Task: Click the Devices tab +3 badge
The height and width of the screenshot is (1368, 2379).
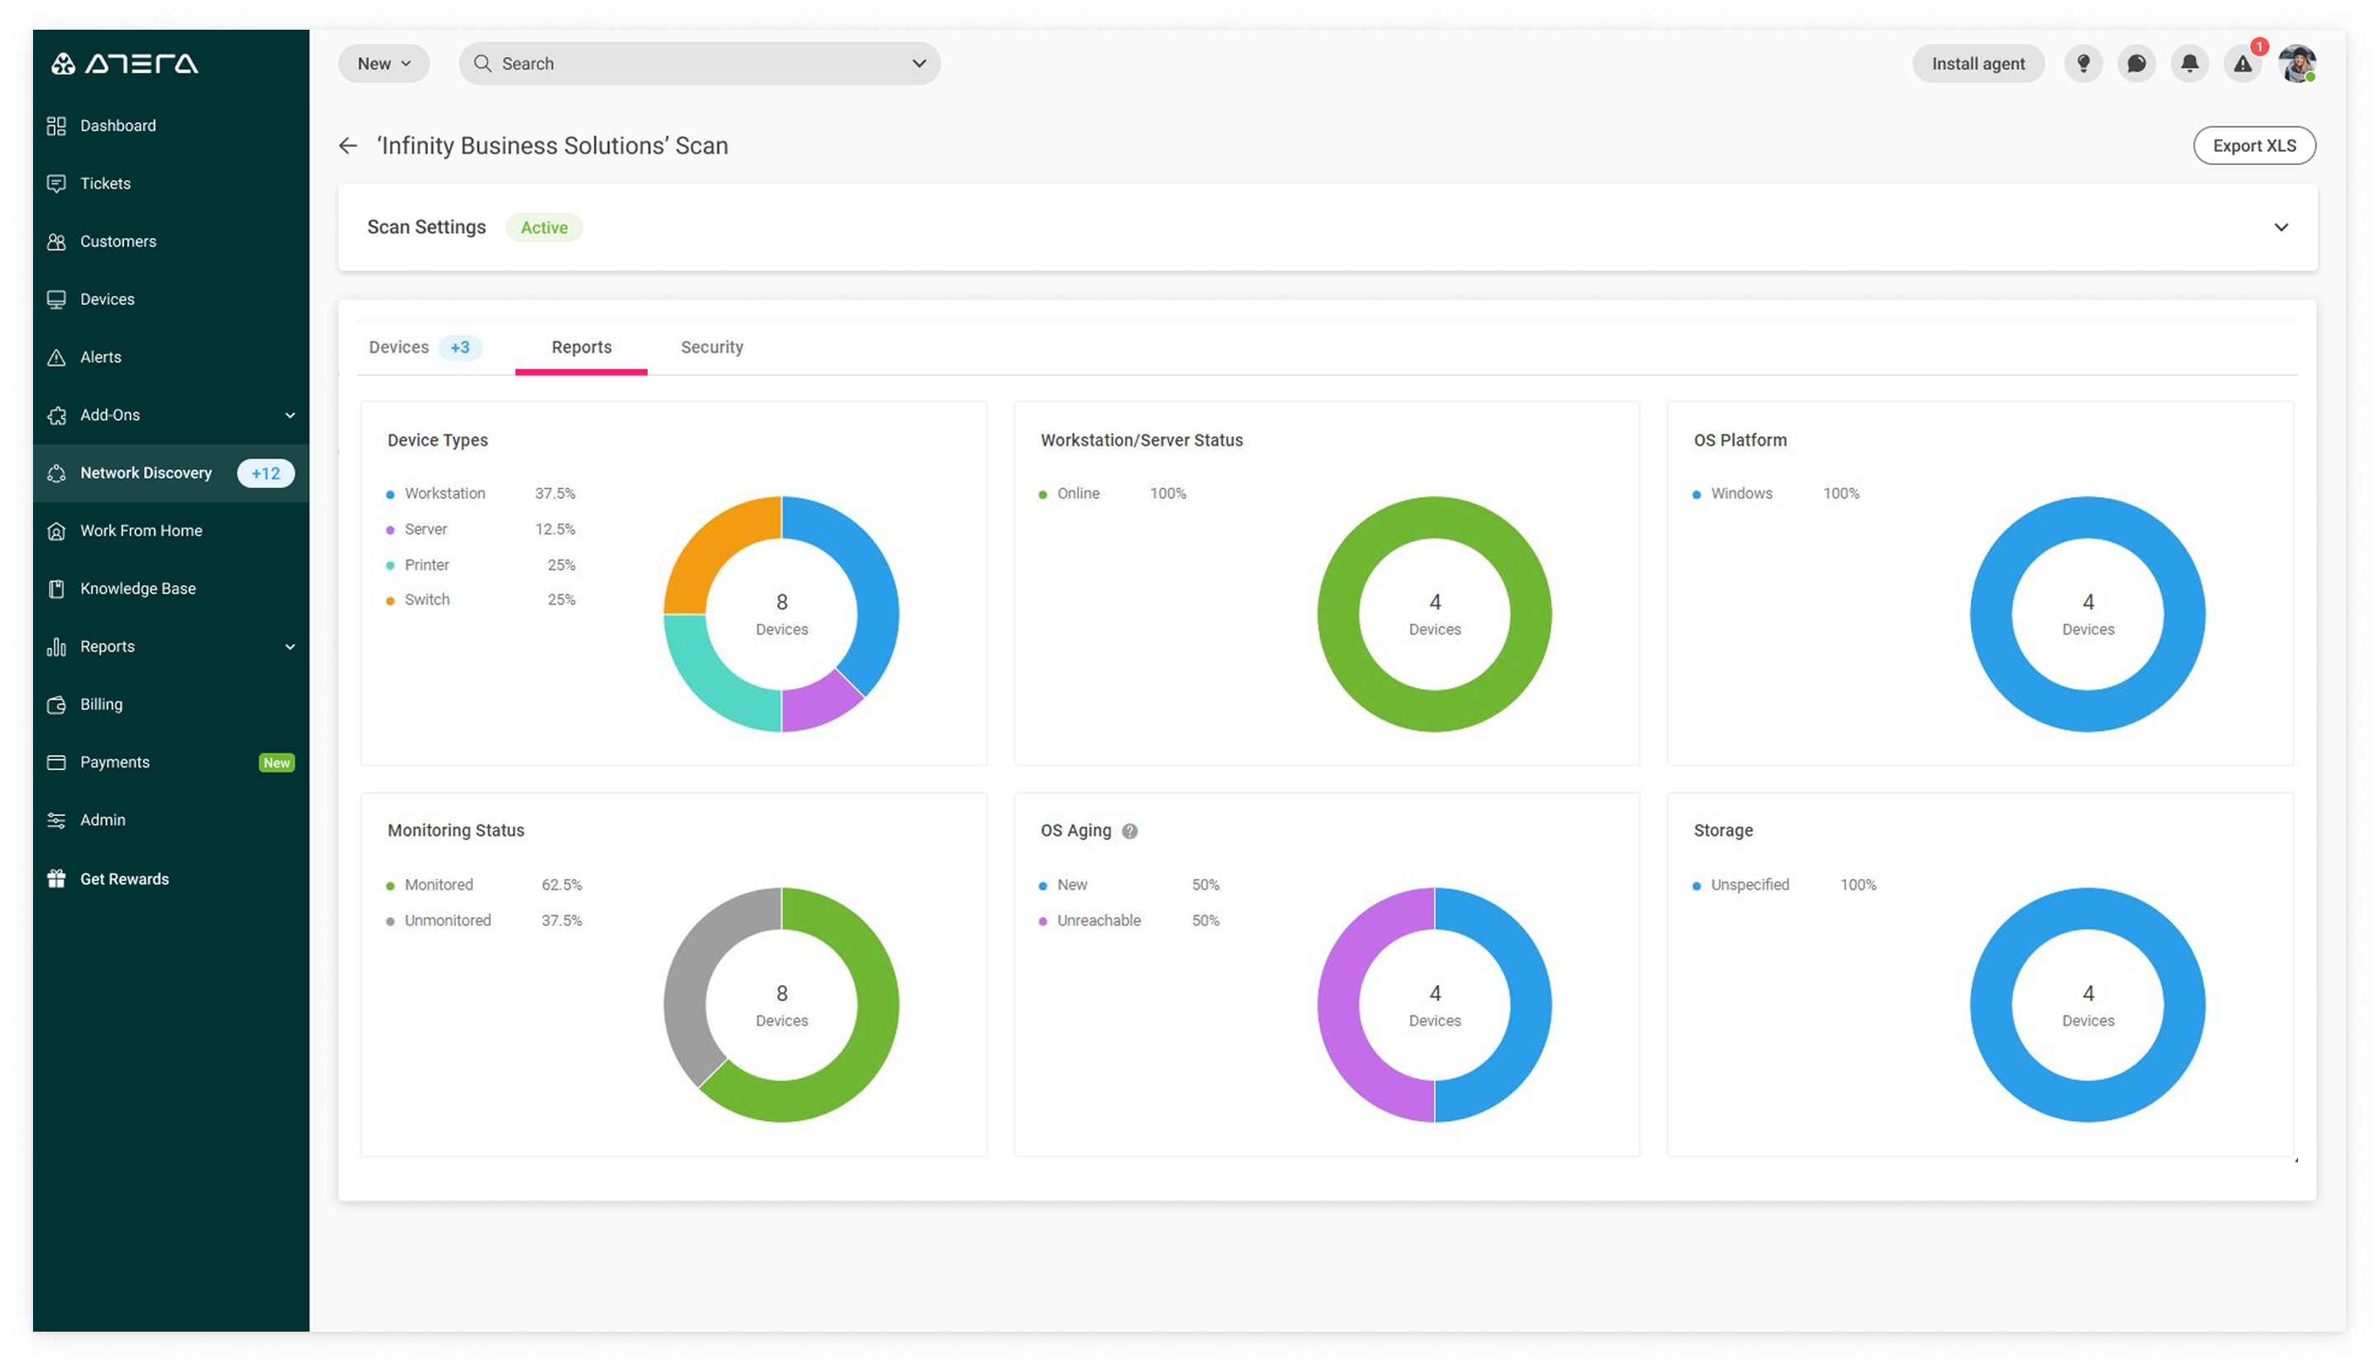Action: (460, 348)
